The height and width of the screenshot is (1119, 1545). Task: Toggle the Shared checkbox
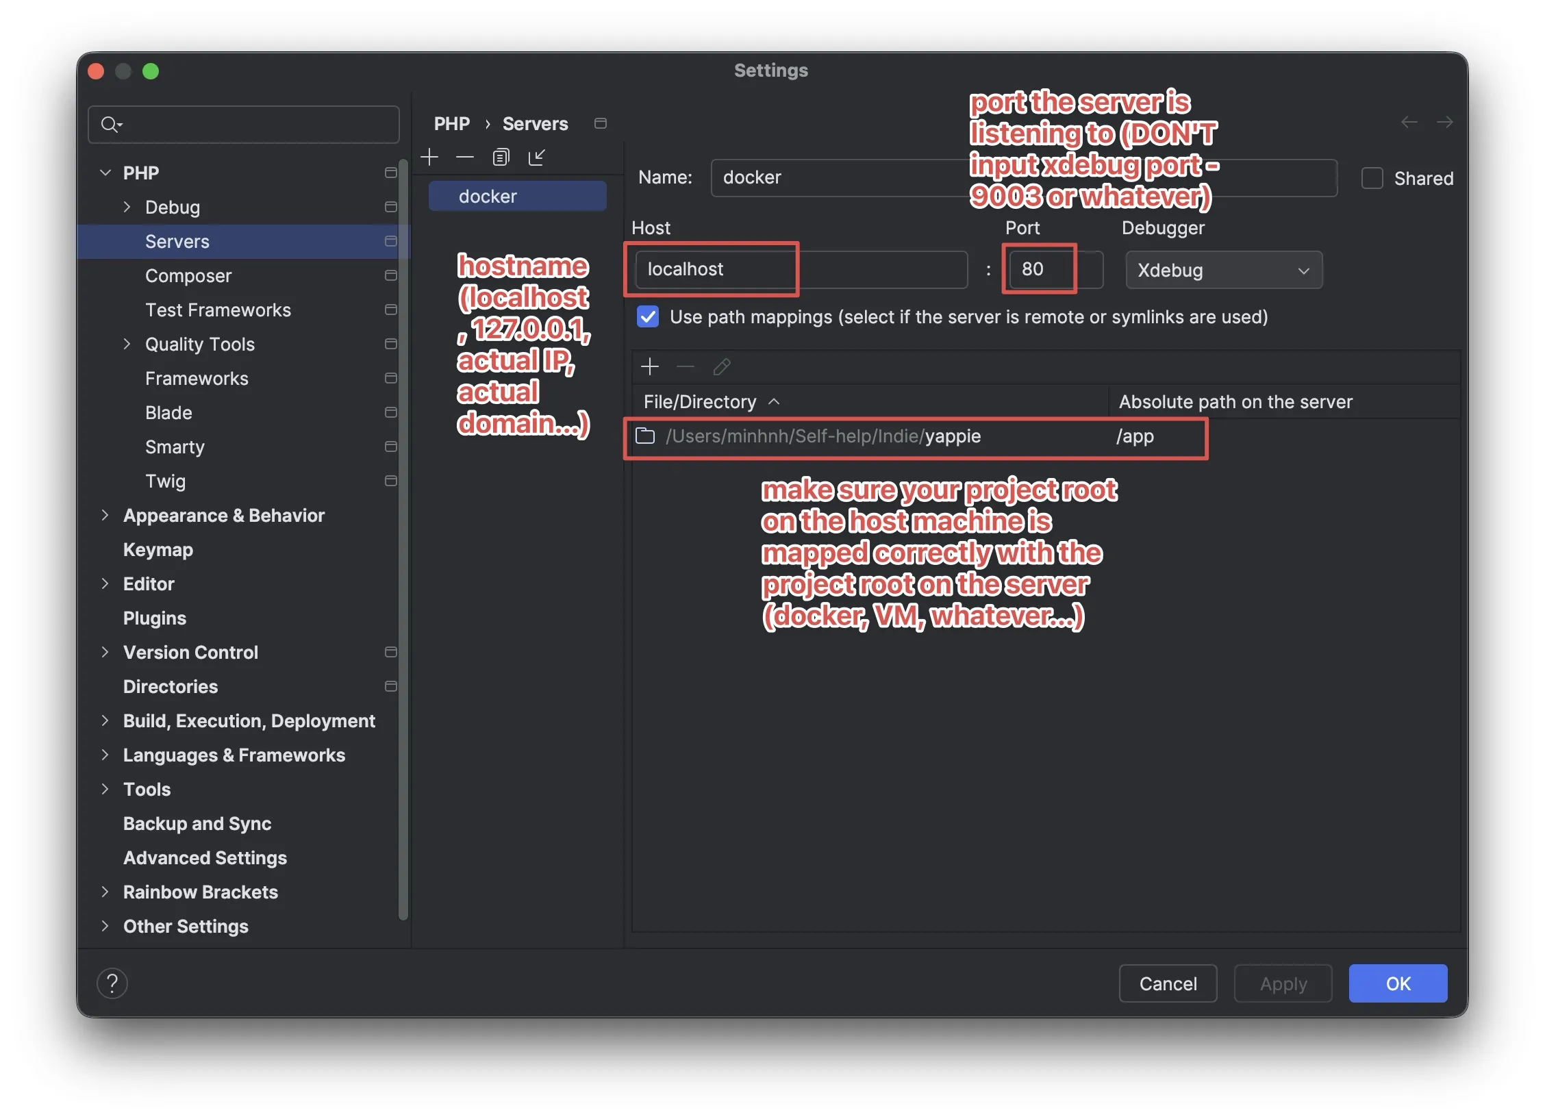point(1372,178)
